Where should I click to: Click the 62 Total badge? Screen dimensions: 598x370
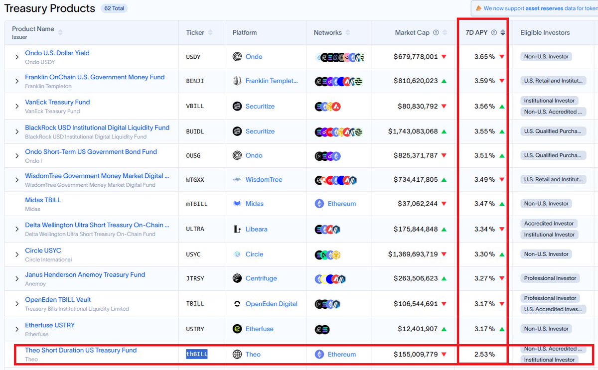(x=114, y=8)
